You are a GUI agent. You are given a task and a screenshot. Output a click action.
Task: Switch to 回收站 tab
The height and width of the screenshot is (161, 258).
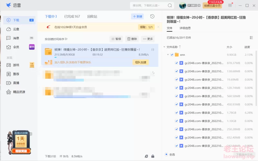[x=92, y=16]
